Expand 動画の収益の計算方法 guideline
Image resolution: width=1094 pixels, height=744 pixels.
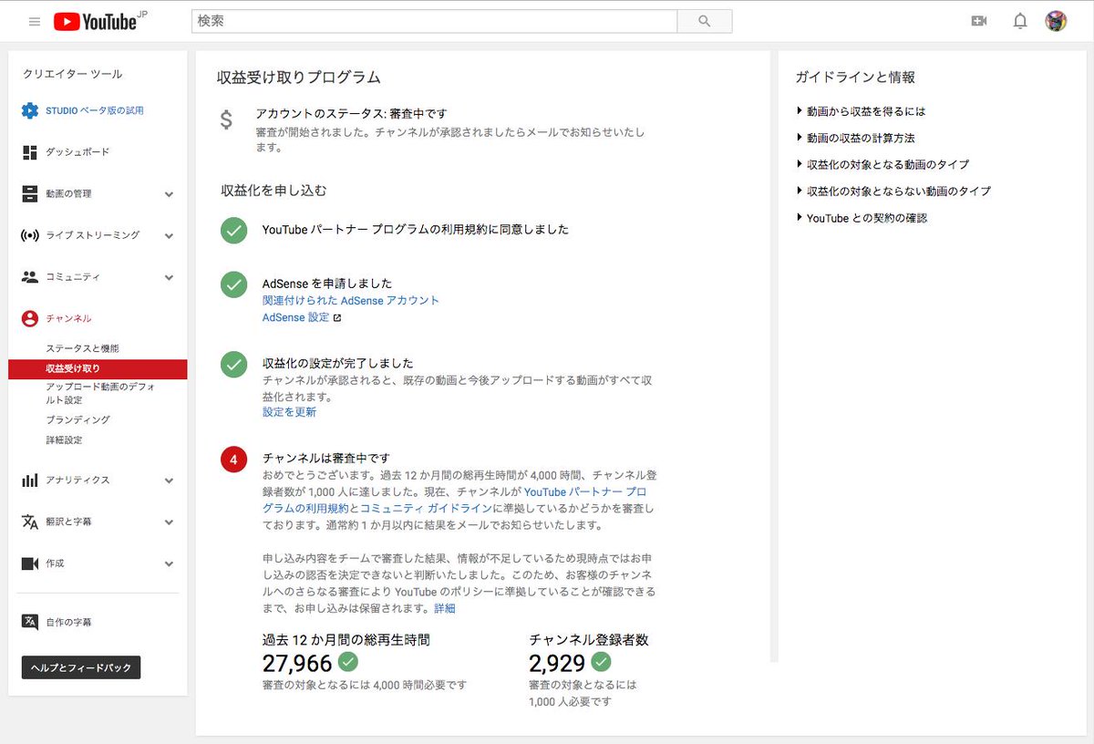[855, 139]
